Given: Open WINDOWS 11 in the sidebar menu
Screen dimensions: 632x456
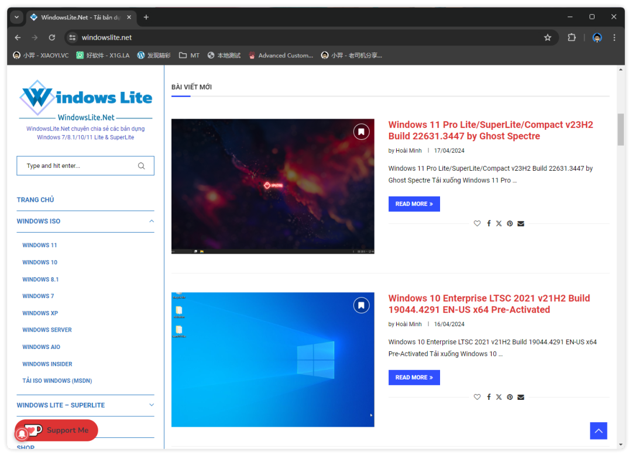Looking at the screenshot, I should [40, 246].
